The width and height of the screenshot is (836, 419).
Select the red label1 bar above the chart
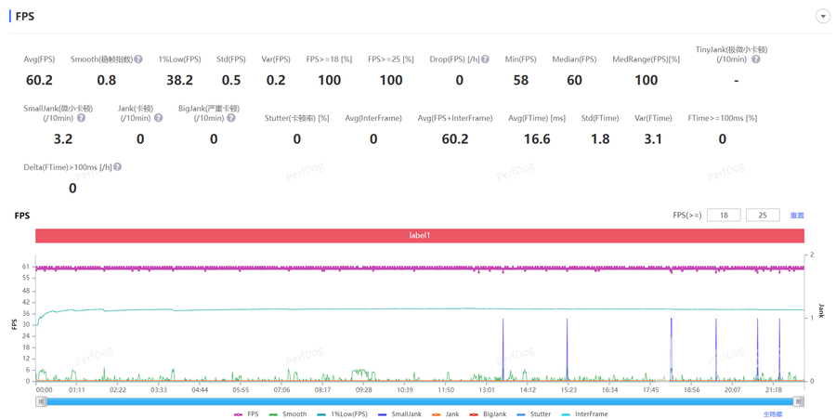tap(419, 236)
